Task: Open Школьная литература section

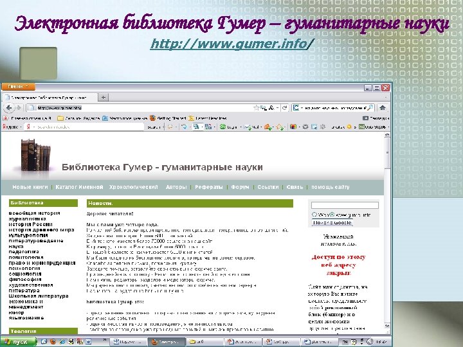Action: (39, 296)
